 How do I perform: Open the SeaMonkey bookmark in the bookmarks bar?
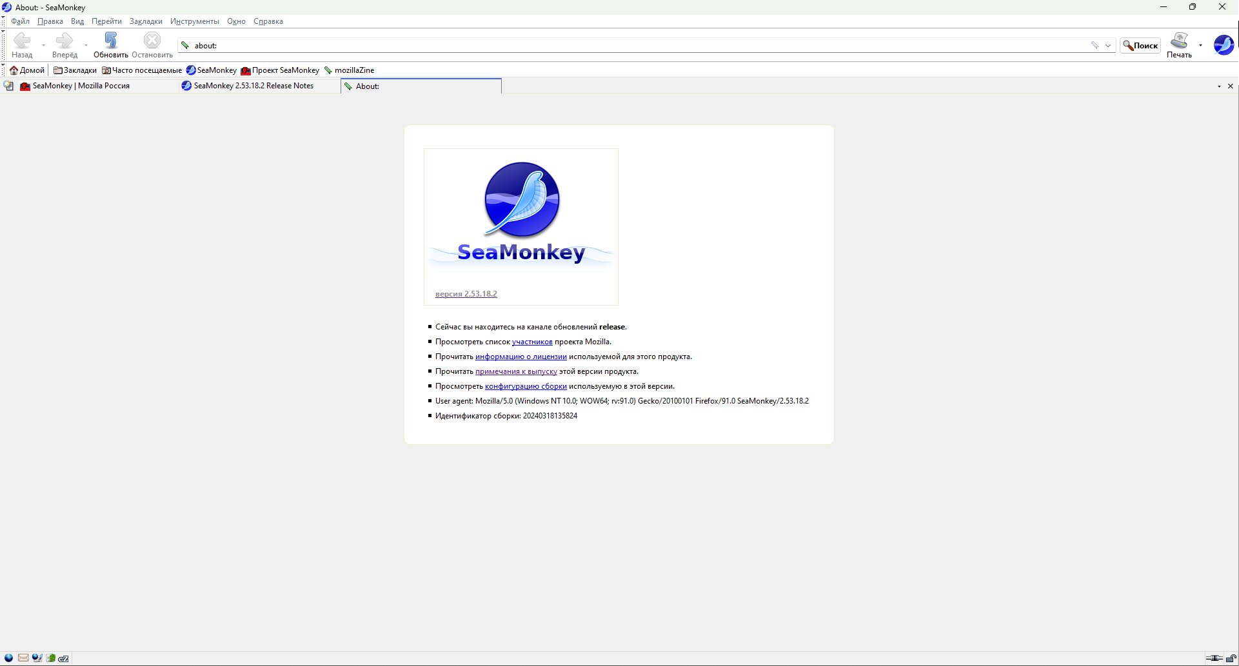(212, 70)
